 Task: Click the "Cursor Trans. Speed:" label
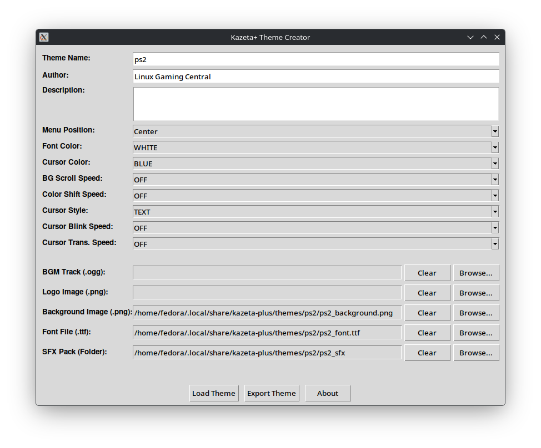[79, 242]
